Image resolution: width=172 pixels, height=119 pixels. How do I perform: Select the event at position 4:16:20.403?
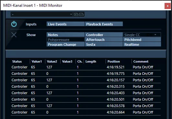pyautogui.click(x=86, y=93)
